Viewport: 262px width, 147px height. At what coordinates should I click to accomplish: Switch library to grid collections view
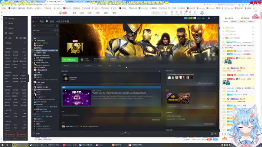coord(57,26)
